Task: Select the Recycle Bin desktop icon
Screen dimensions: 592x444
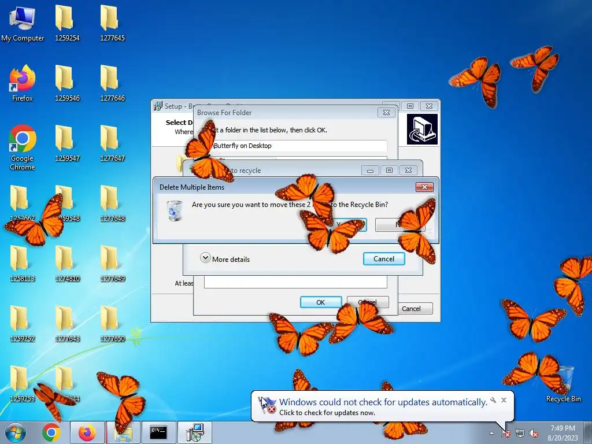Action: (563, 384)
